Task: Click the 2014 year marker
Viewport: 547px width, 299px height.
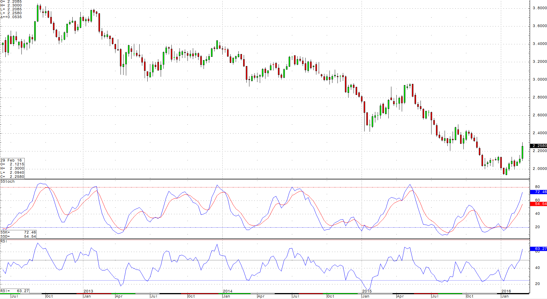Action: click(228, 291)
